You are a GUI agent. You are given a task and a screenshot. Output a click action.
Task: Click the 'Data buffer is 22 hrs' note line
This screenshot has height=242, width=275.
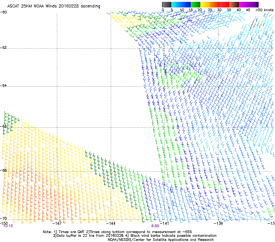coord(135,236)
